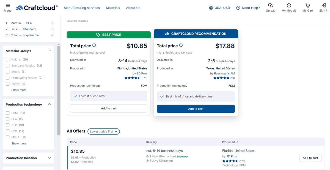The height and width of the screenshot is (170, 330).
Task: Open My Models cube icon
Action: (289, 5)
